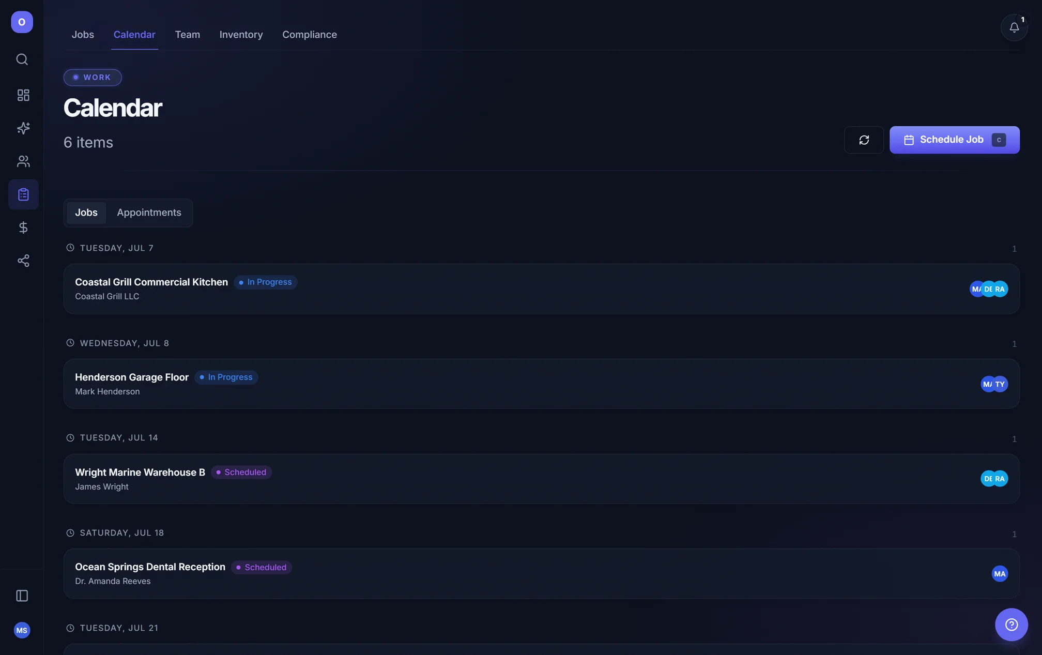Select the Jobs view toggle
The width and height of the screenshot is (1042, 655).
tap(86, 212)
